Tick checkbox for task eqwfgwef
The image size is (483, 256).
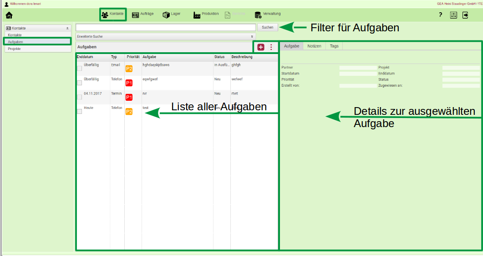[x=80, y=83]
